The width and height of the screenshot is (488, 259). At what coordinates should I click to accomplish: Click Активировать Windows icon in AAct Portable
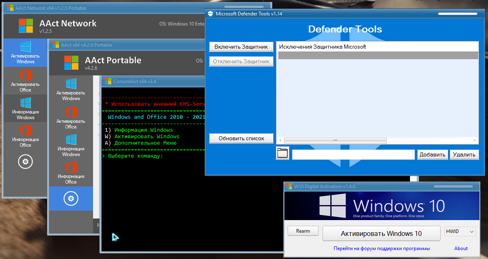pos(71,84)
